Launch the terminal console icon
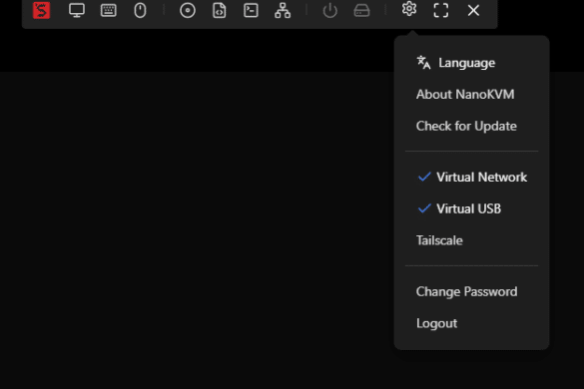This screenshot has width=584, height=389. pyautogui.click(x=251, y=10)
